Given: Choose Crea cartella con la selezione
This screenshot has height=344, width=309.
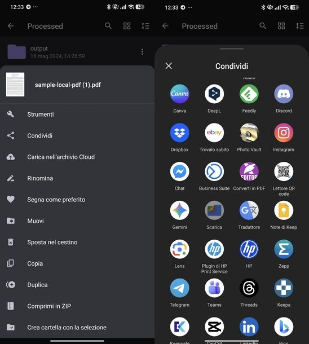Looking at the screenshot, I should click(x=77, y=327).
